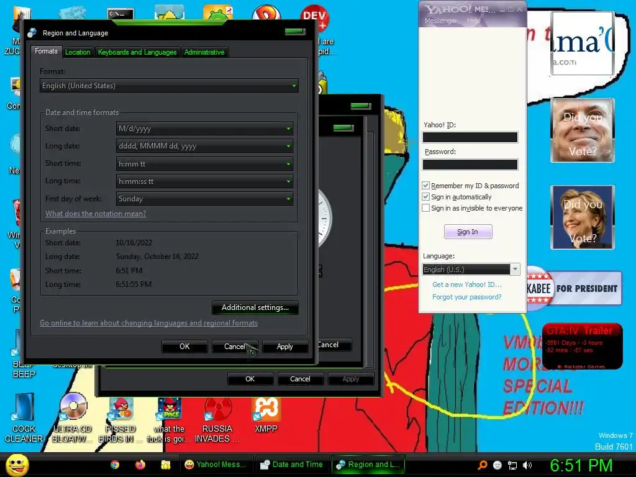Select the Region and Language taskbar button

368,465
